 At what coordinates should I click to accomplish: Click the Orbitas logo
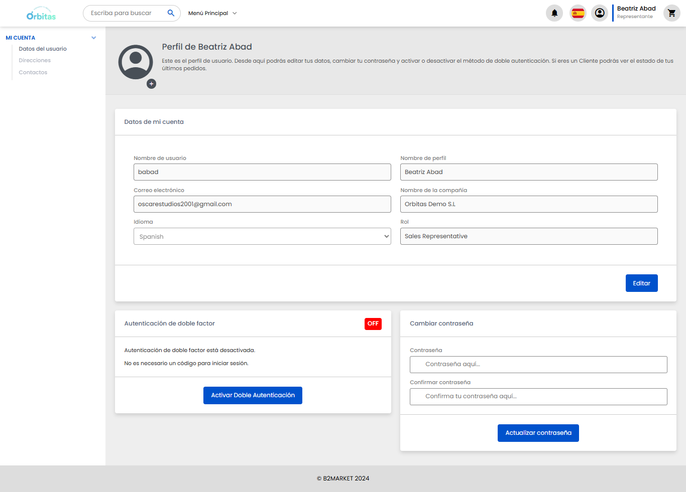[x=41, y=14]
